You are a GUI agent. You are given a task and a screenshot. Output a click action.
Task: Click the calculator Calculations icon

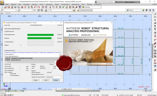pyautogui.click(x=43, y=7)
